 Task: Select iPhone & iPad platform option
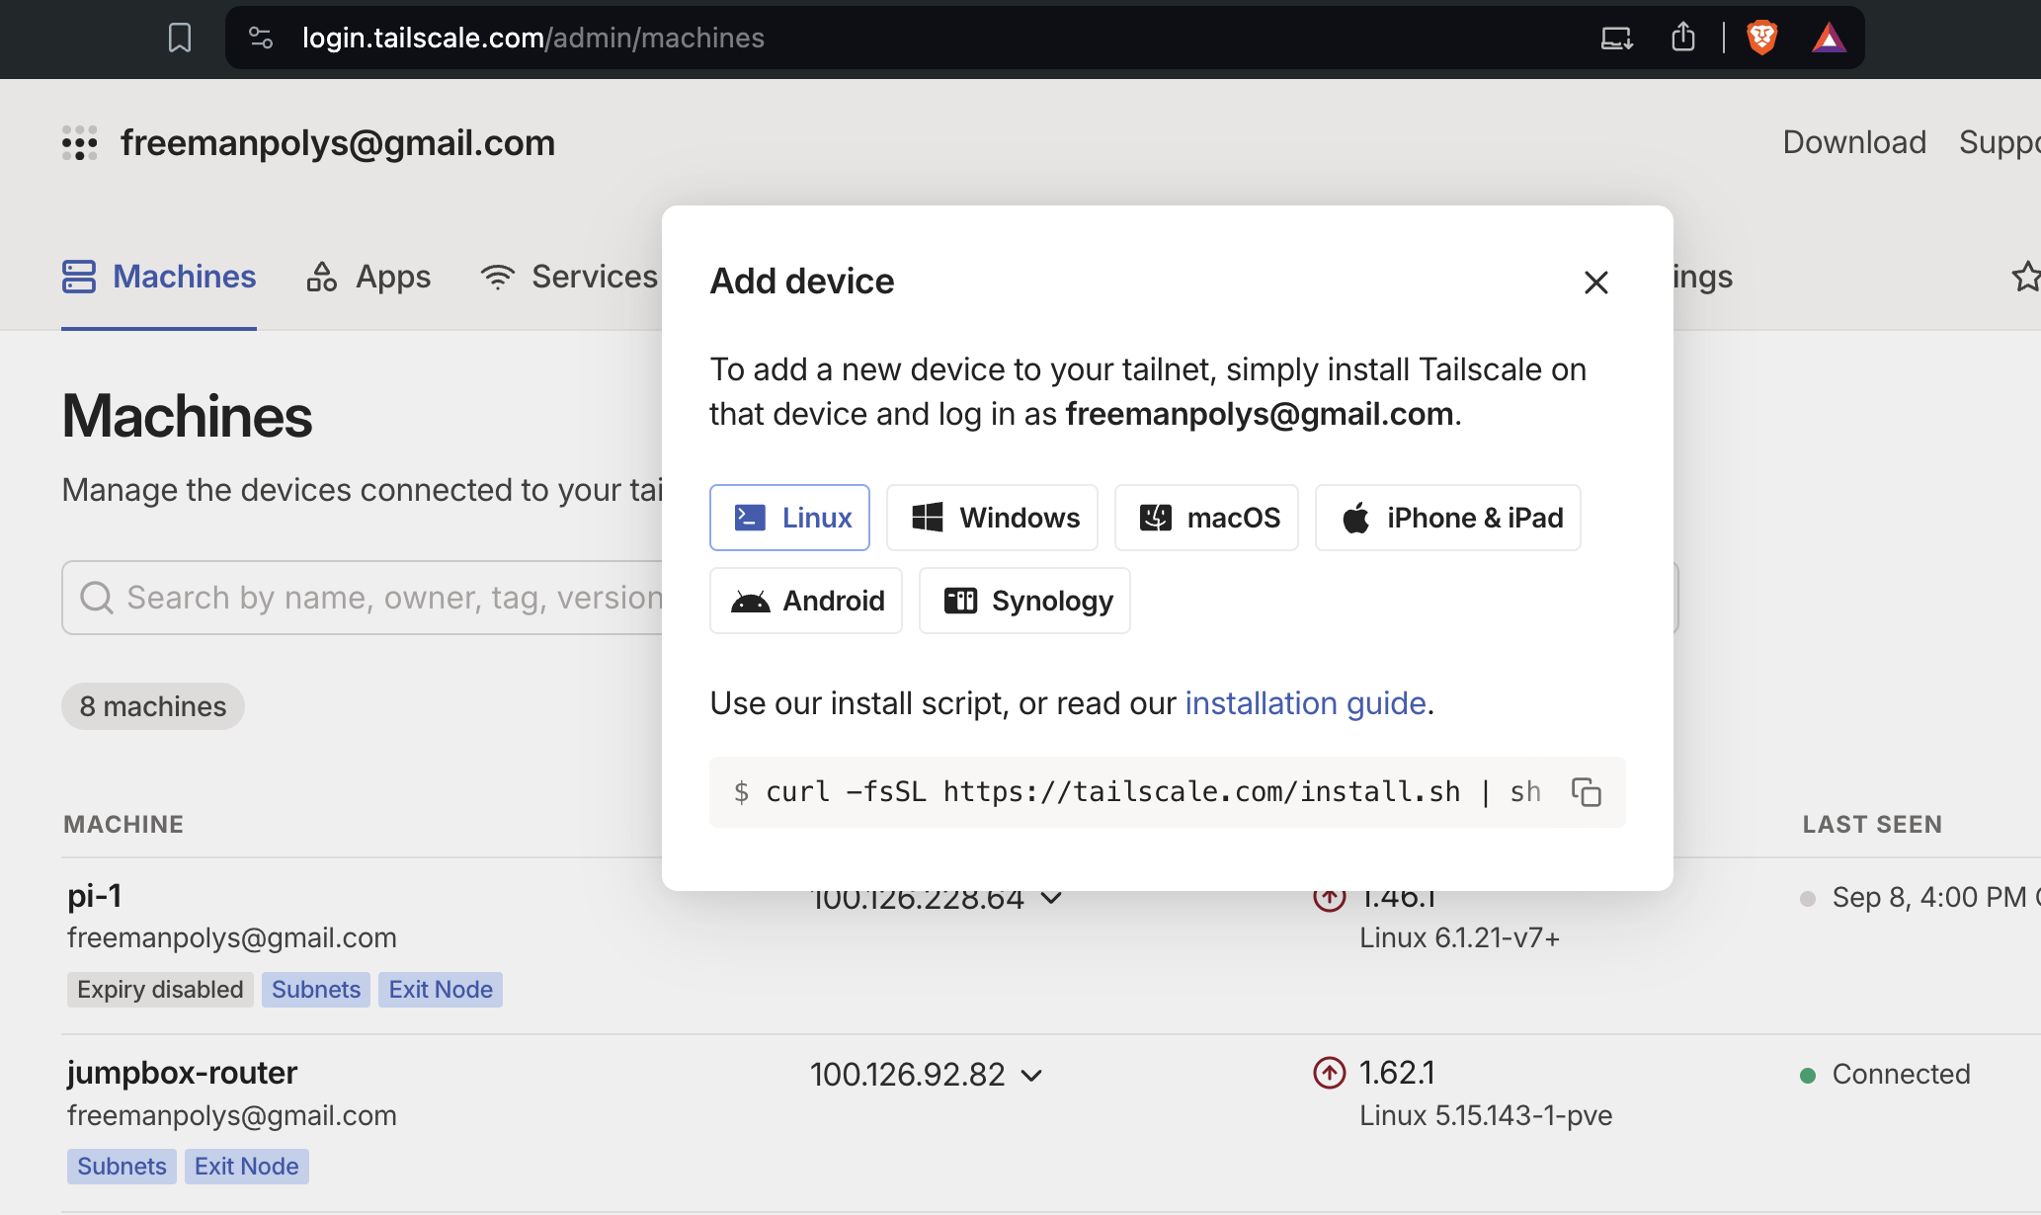point(1448,518)
